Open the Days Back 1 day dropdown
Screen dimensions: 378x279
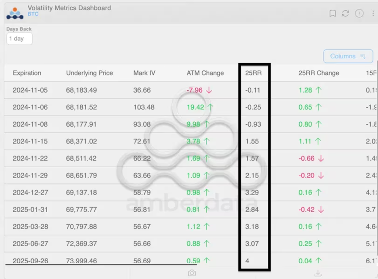[20, 39]
